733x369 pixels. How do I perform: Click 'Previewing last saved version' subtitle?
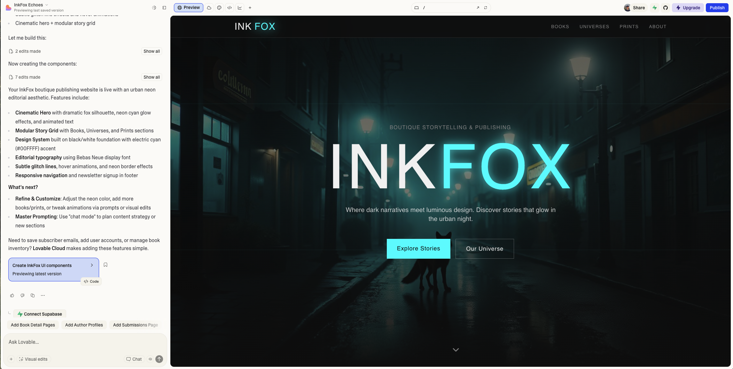point(39,10)
